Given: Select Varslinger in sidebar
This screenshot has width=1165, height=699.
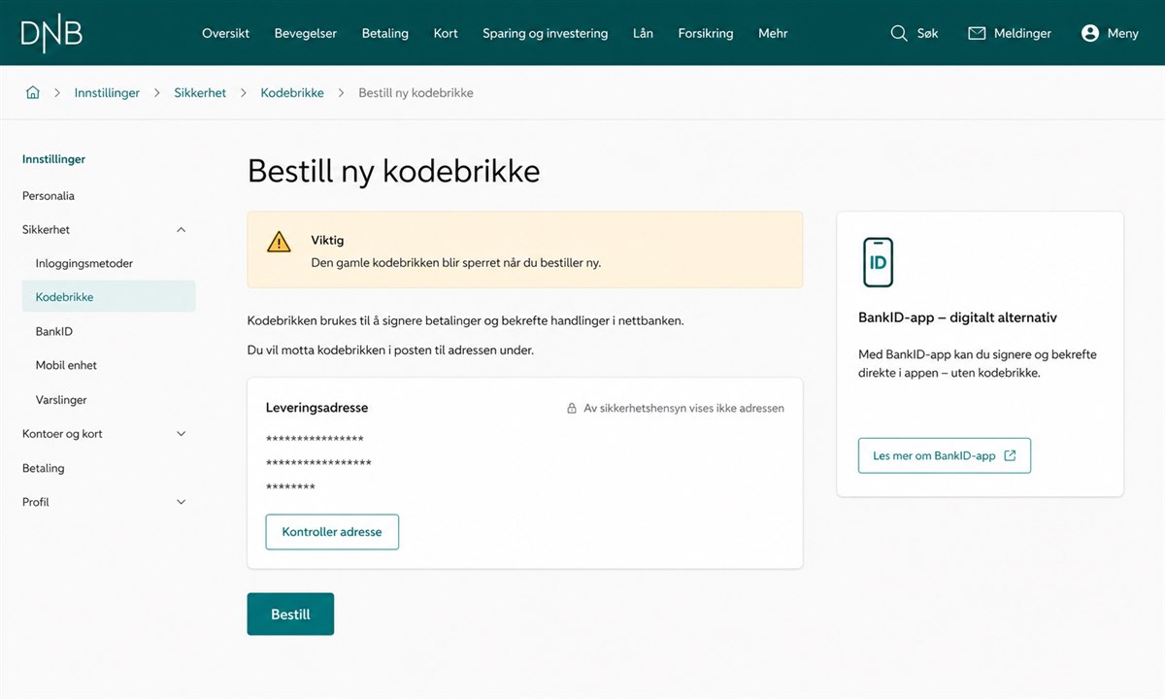Looking at the screenshot, I should pyautogui.click(x=61, y=400).
